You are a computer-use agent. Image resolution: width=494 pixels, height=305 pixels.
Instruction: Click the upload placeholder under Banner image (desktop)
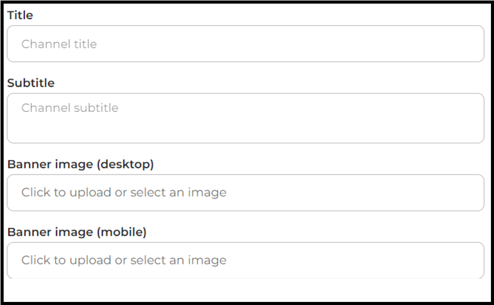point(124,193)
